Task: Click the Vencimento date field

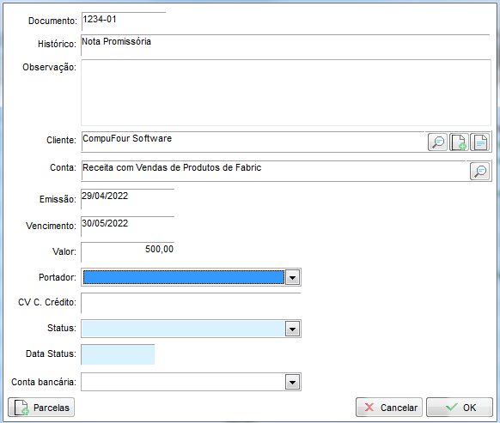Action: point(127,227)
